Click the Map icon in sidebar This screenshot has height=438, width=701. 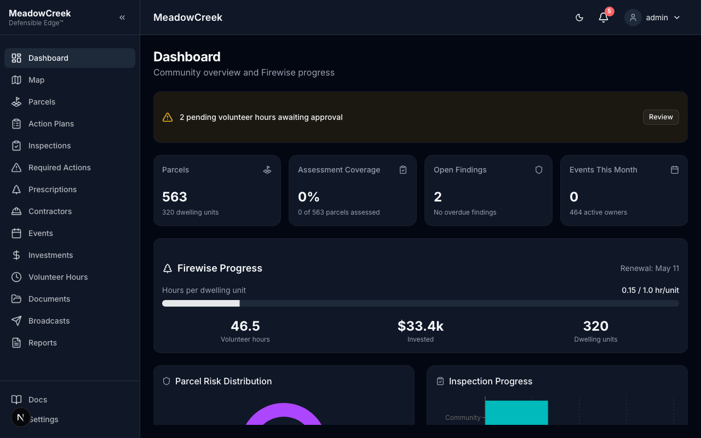(x=16, y=80)
